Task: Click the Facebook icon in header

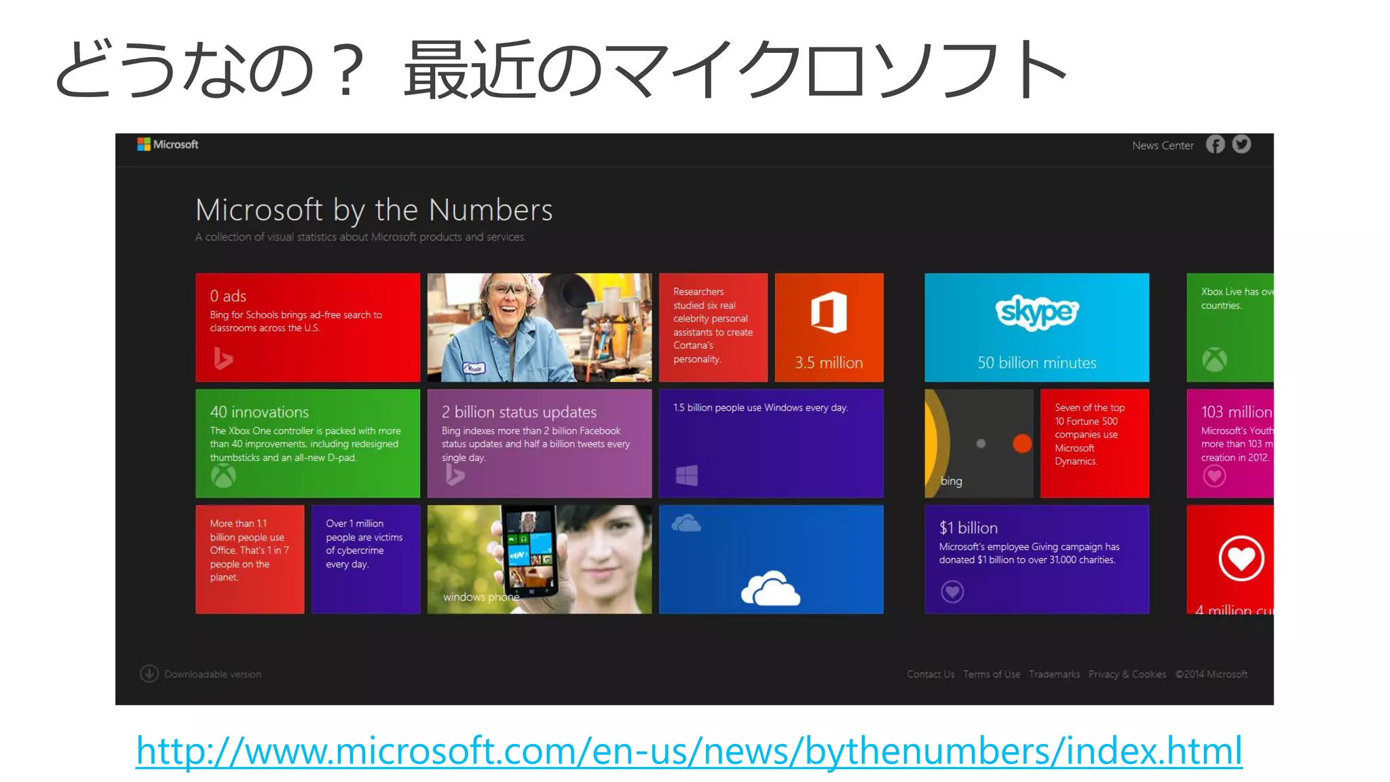Action: 1215,145
